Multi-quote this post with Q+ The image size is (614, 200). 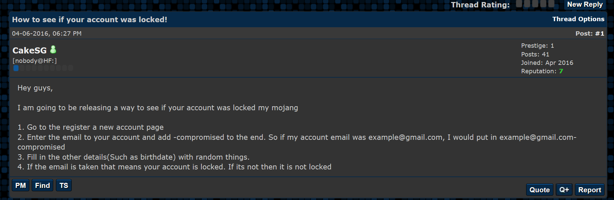564,190
